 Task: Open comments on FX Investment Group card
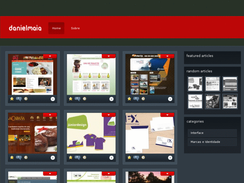(x=136, y=157)
